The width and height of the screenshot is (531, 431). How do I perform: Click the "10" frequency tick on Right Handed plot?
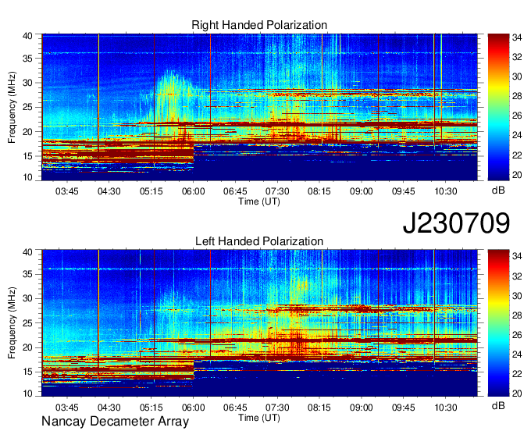(27, 177)
